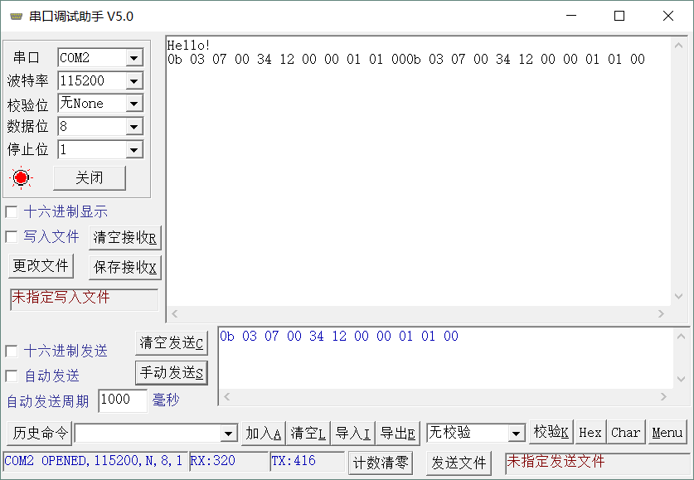Image resolution: width=694 pixels, height=480 pixels.
Task: Open the 无校验 checksum type dropdown
Action: pos(516,434)
